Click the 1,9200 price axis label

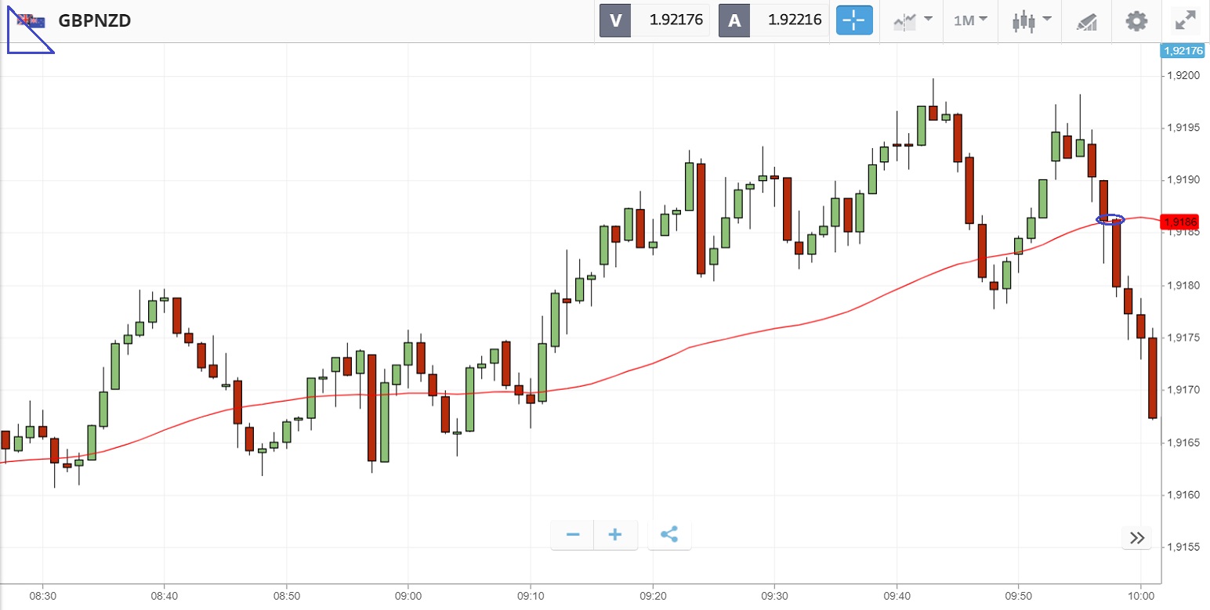(x=1183, y=76)
